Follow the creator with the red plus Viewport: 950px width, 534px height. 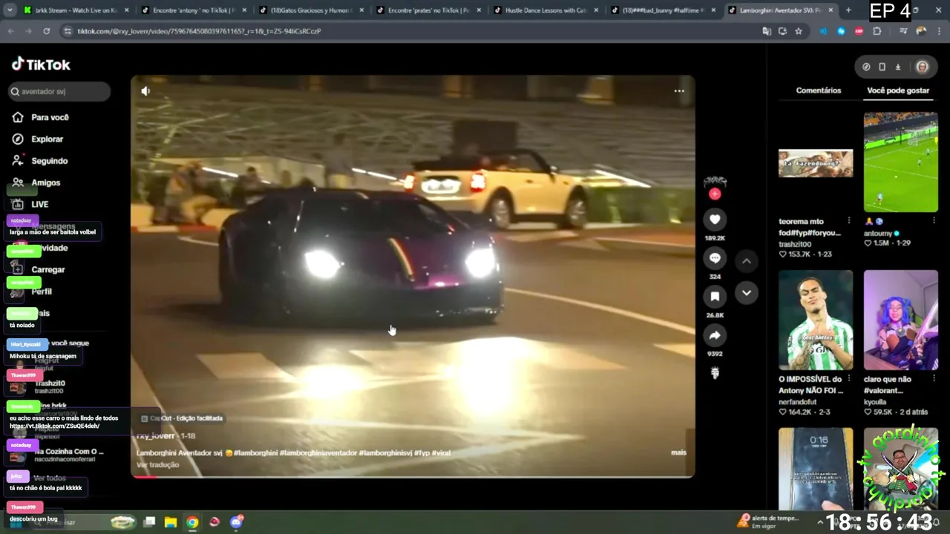click(x=715, y=194)
